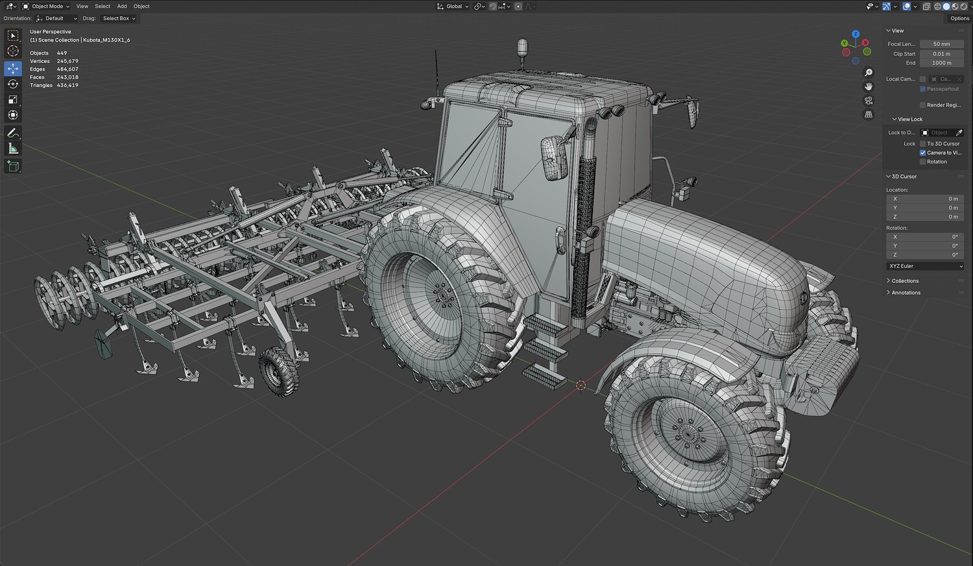Open the Add menu
This screenshot has height=566, width=973.
(x=122, y=6)
